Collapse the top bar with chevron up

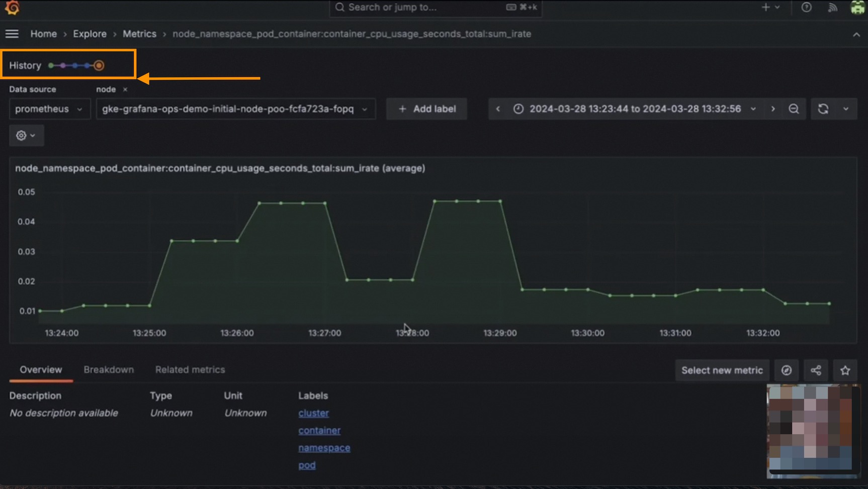click(x=856, y=34)
